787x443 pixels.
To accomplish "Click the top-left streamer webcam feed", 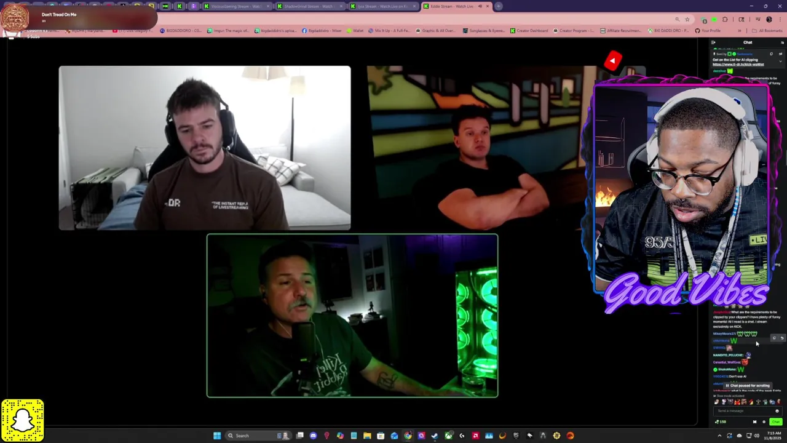I will click(x=205, y=148).
